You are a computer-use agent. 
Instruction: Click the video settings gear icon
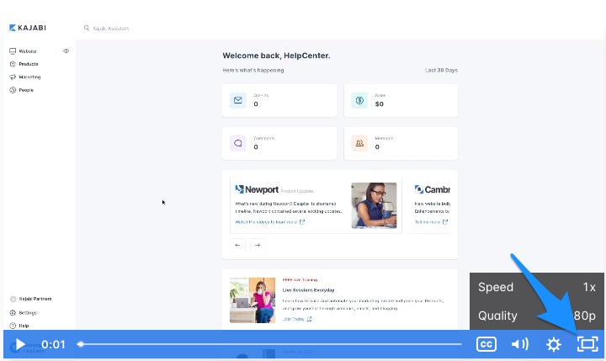point(554,344)
